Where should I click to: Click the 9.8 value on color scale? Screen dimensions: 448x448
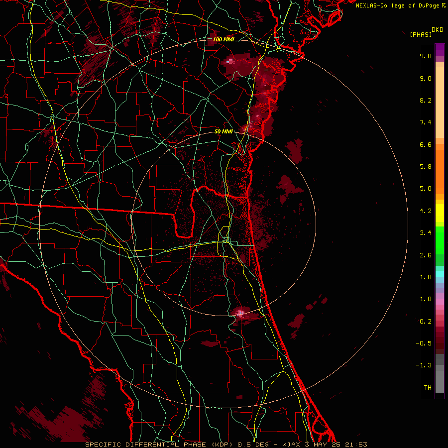(x=426, y=56)
